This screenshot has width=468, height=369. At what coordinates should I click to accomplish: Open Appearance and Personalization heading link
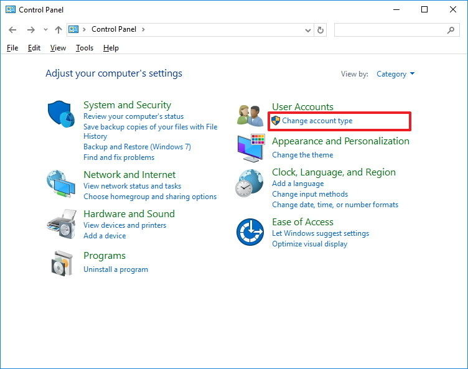[340, 141]
